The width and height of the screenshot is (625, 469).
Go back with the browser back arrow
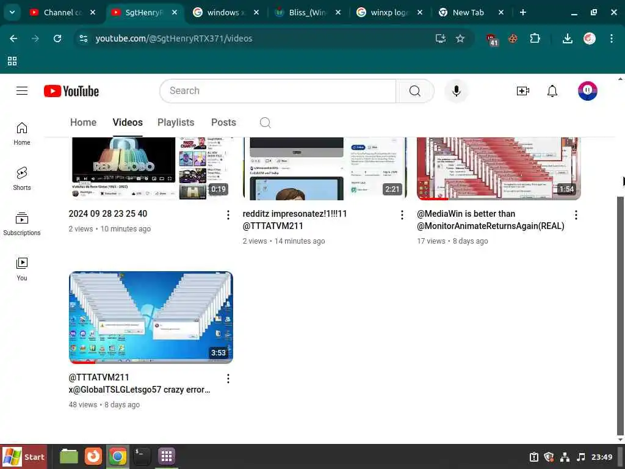(13, 38)
